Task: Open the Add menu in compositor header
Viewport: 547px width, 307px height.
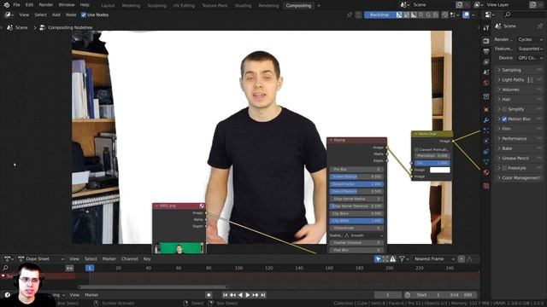Action: [56, 15]
